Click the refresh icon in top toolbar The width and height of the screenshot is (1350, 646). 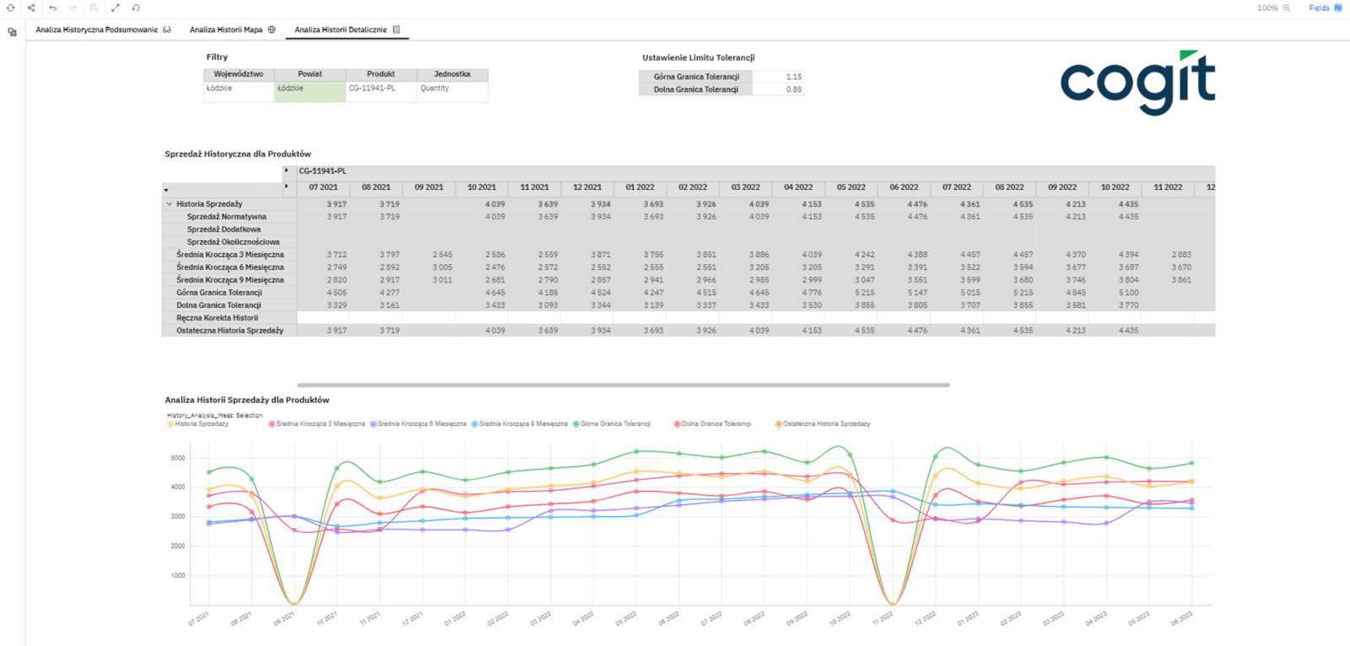[x=10, y=8]
